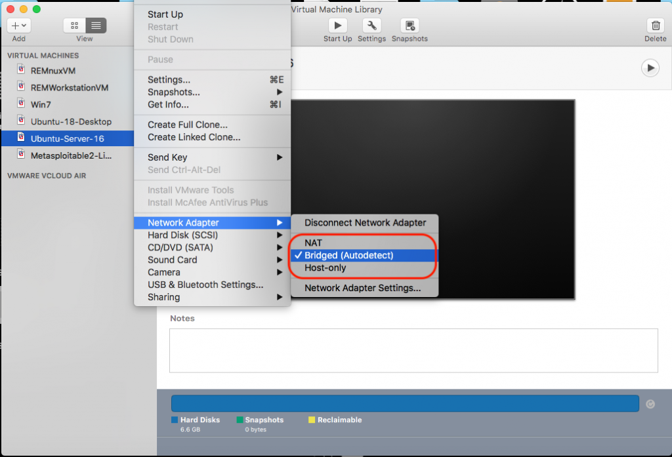Click the REMWorkstationVM file icon
This screenshot has width=672, height=457.
[x=21, y=86]
